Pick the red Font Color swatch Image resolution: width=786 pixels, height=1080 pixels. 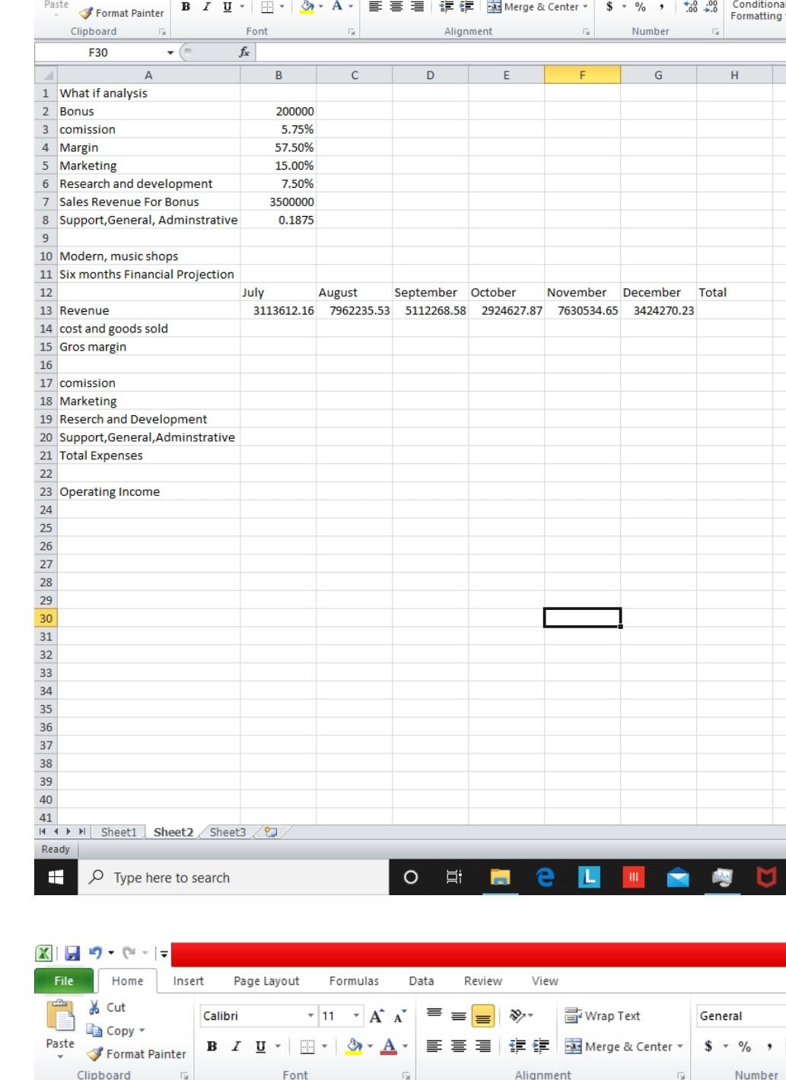(390, 1052)
